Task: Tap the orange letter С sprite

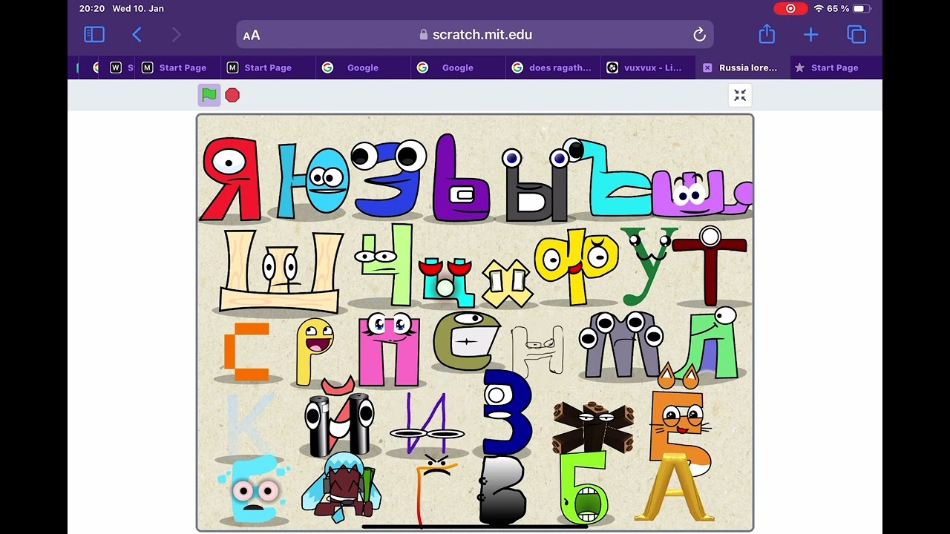Action: click(x=246, y=352)
